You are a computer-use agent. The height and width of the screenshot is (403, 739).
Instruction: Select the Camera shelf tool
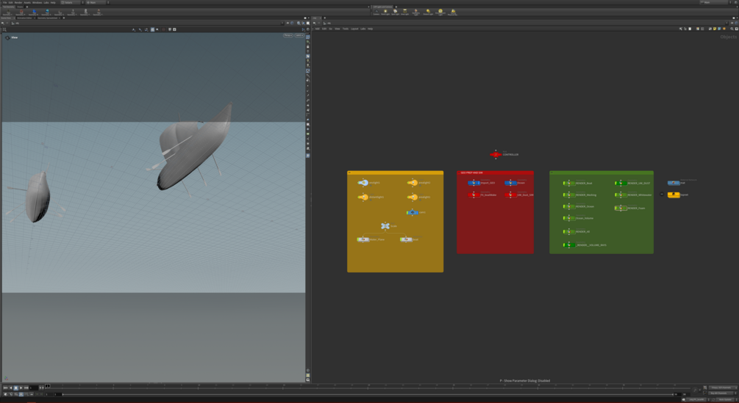pos(376,12)
